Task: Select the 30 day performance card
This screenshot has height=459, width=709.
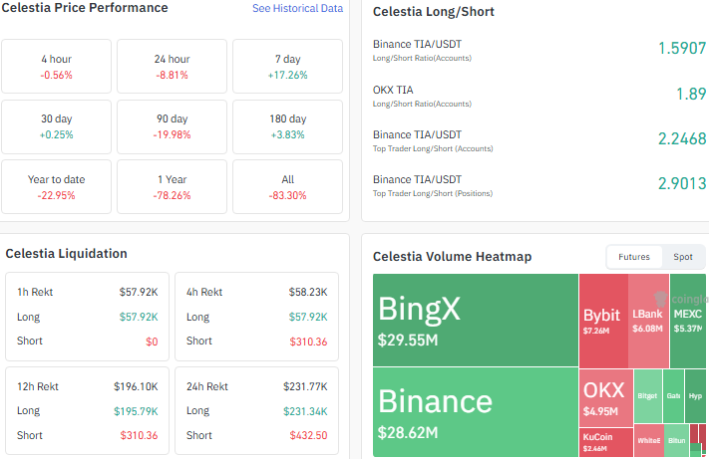Action: [x=56, y=126]
